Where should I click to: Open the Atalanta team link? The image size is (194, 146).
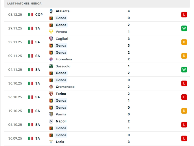tap(63, 11)
